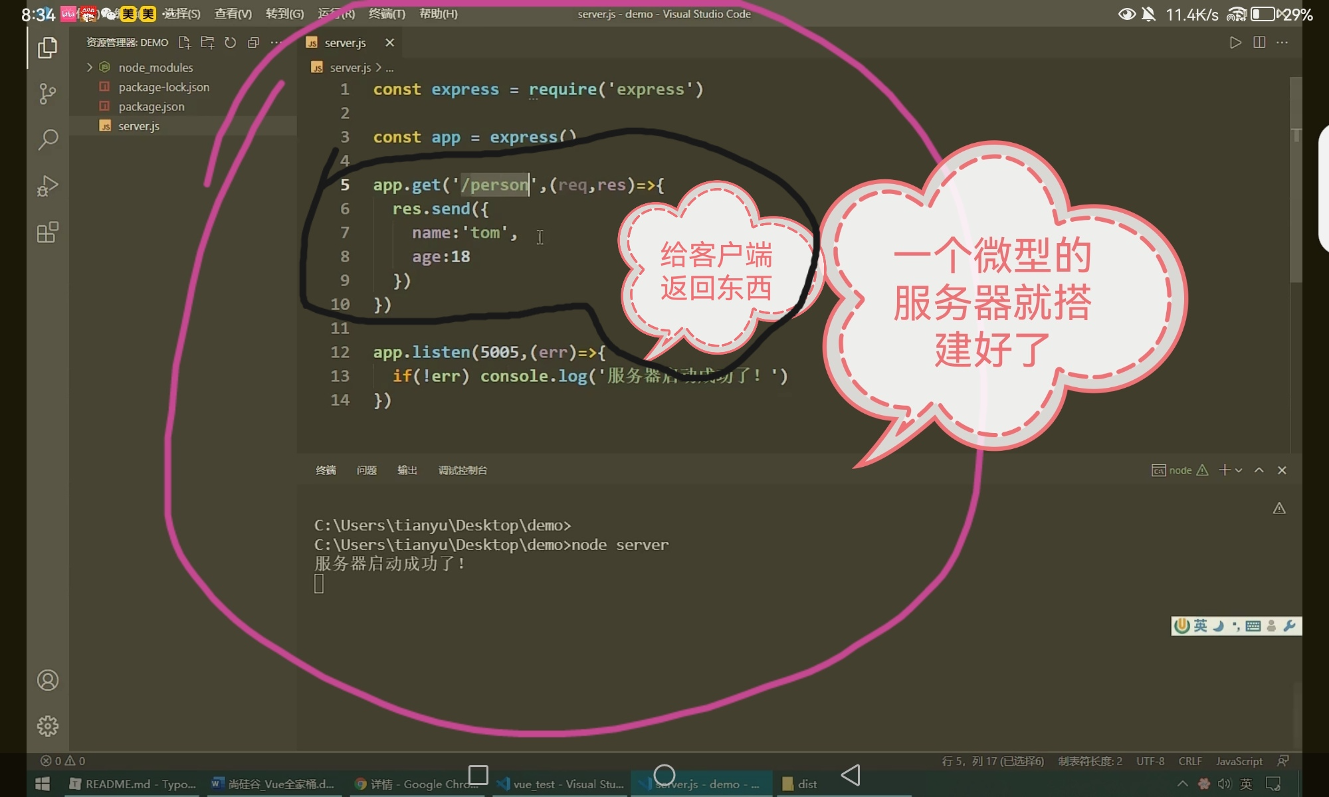
Task: Click the Refresh Explorer icon
Action: (x=230, y=43)
